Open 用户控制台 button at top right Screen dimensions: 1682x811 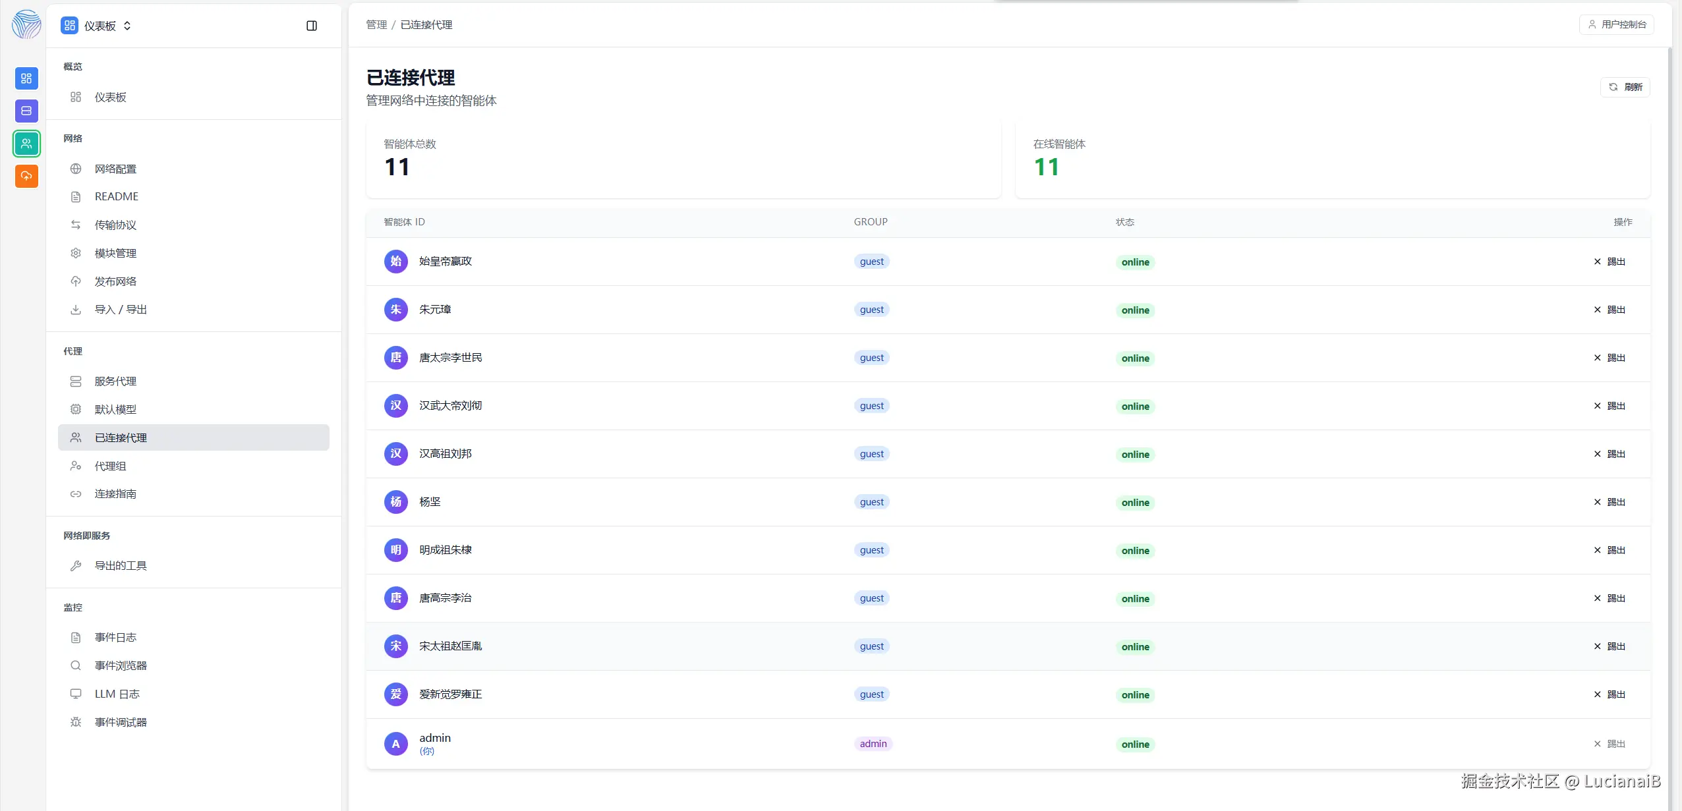coord(1616,24)
